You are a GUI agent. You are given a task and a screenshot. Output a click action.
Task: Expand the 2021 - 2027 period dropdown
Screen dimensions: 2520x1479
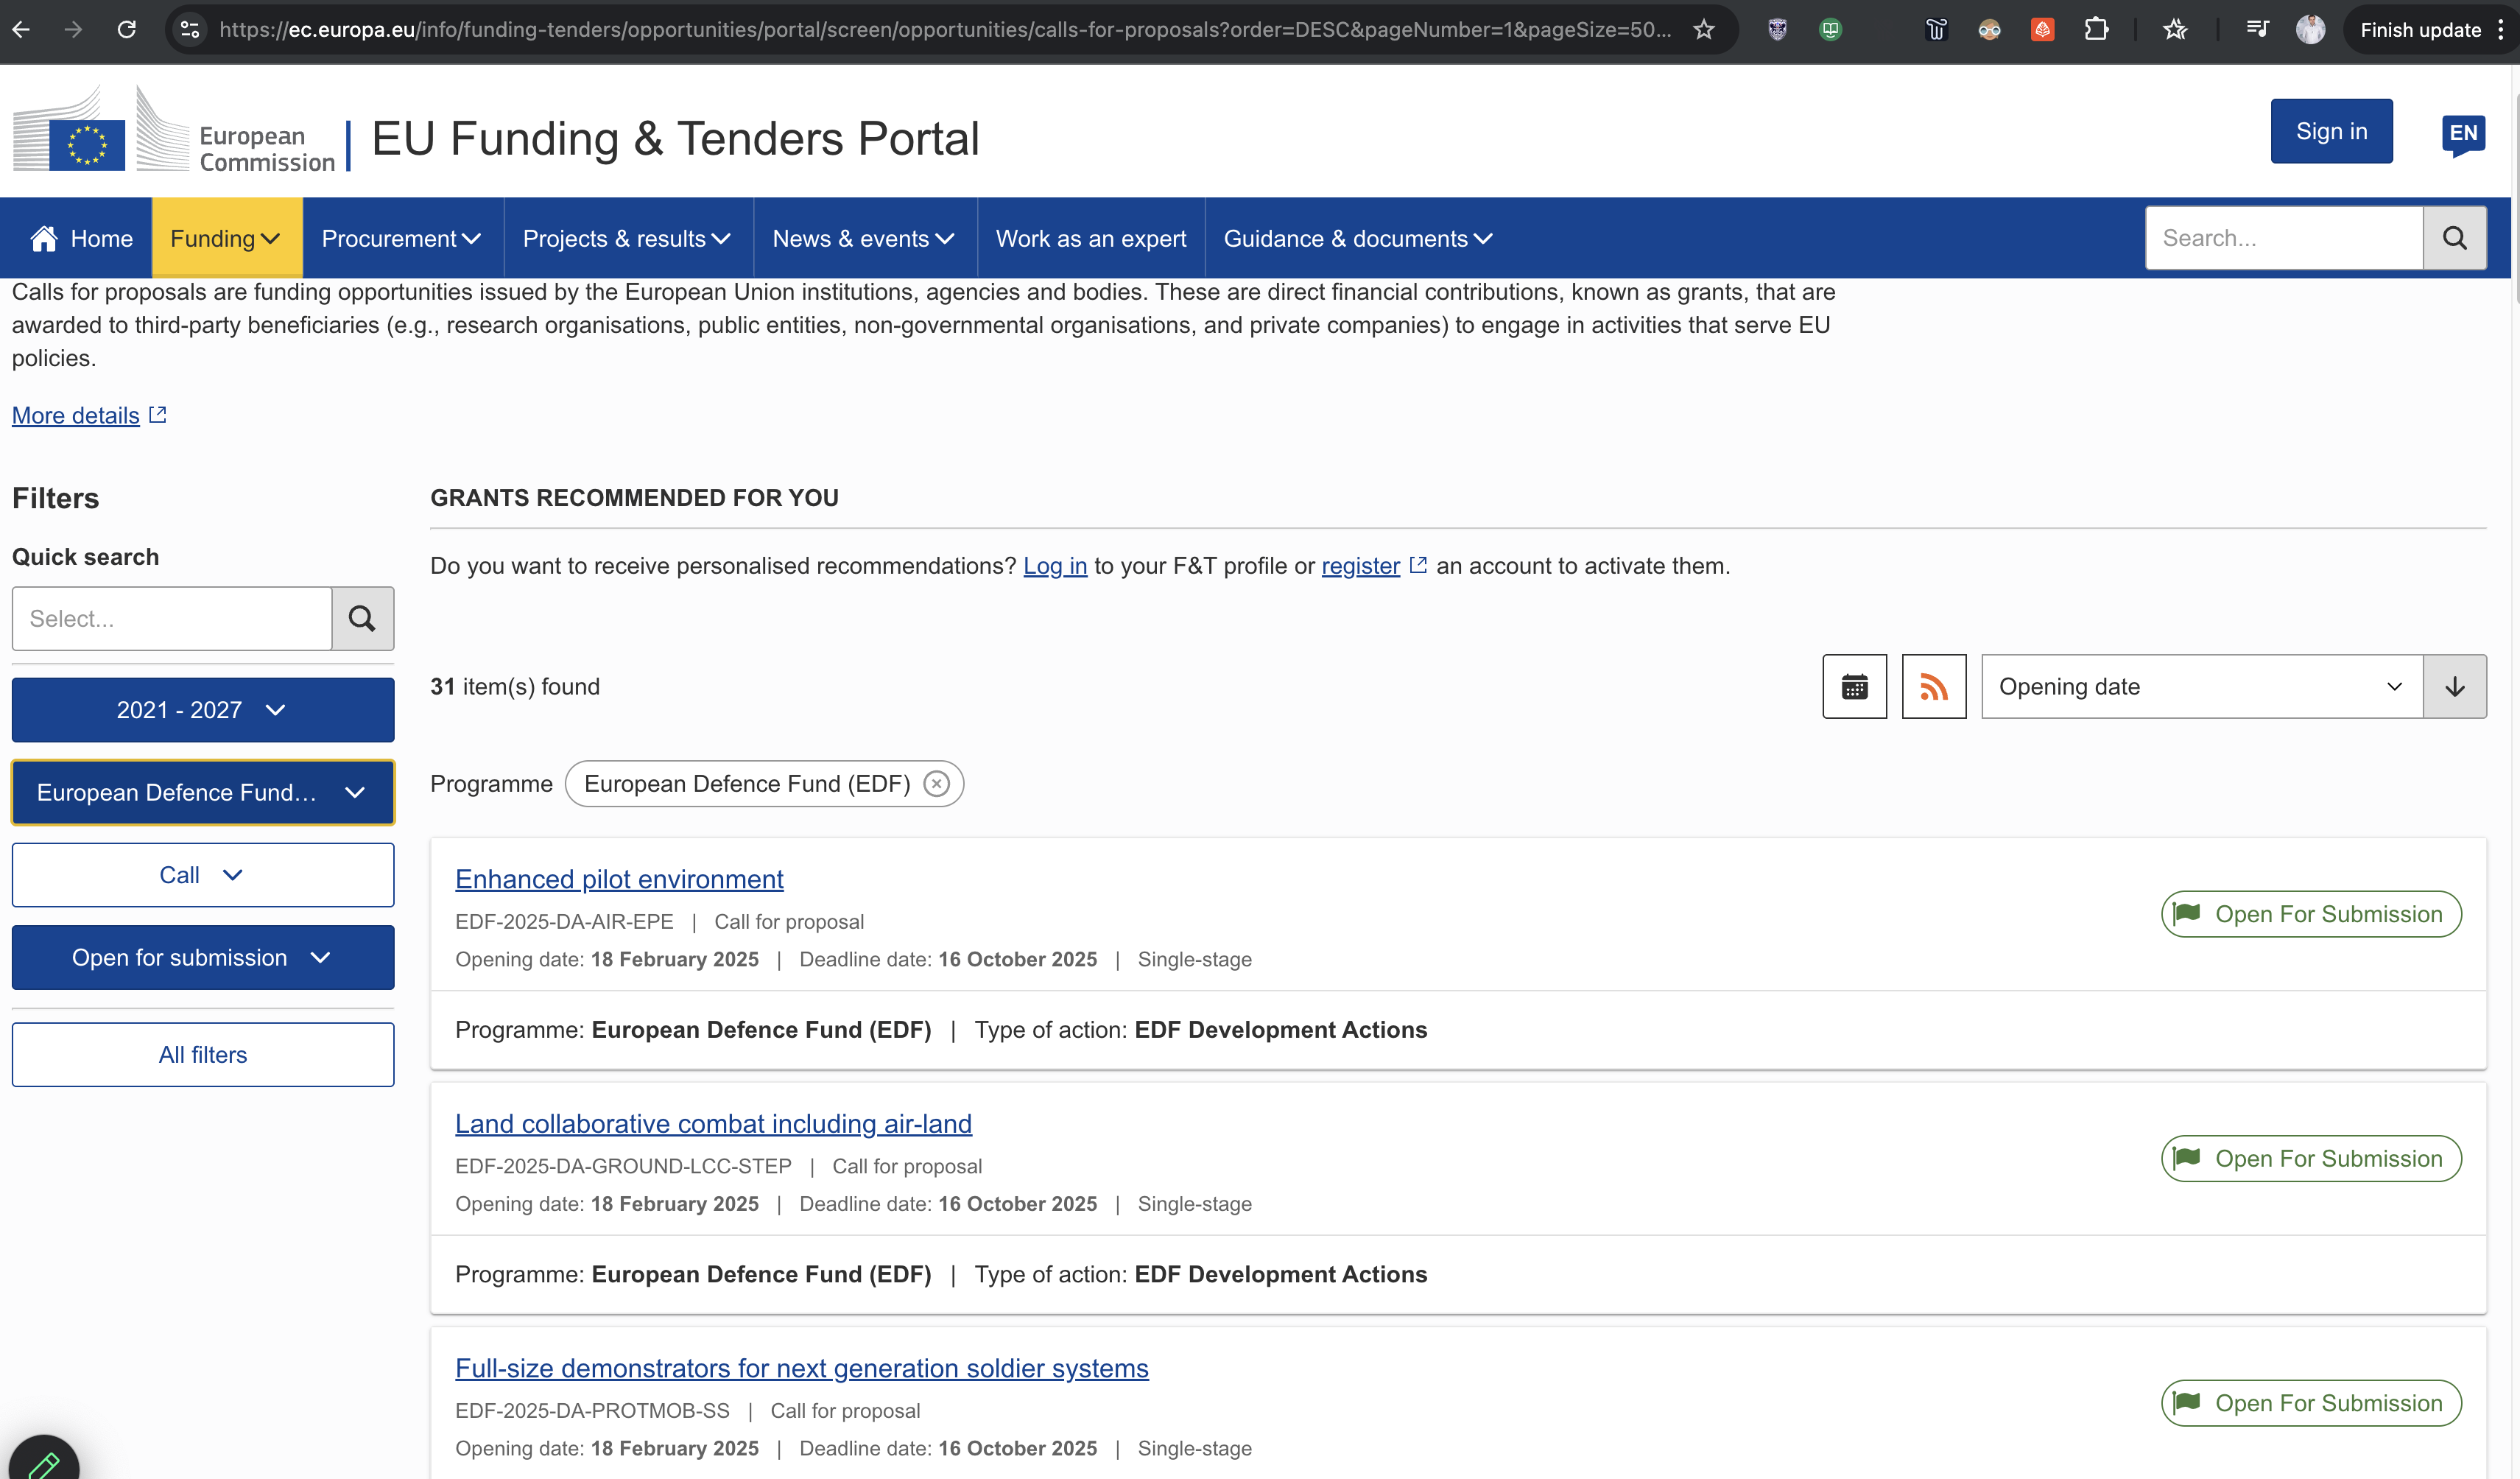[x=203, y=710]
